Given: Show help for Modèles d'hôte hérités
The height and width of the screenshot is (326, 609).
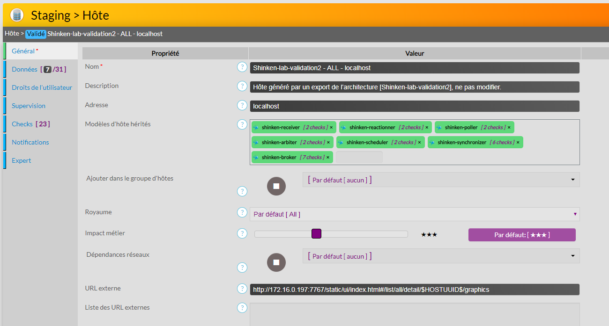Looking at the screenshot, I should pyautogui.click(x=242, y=124).
